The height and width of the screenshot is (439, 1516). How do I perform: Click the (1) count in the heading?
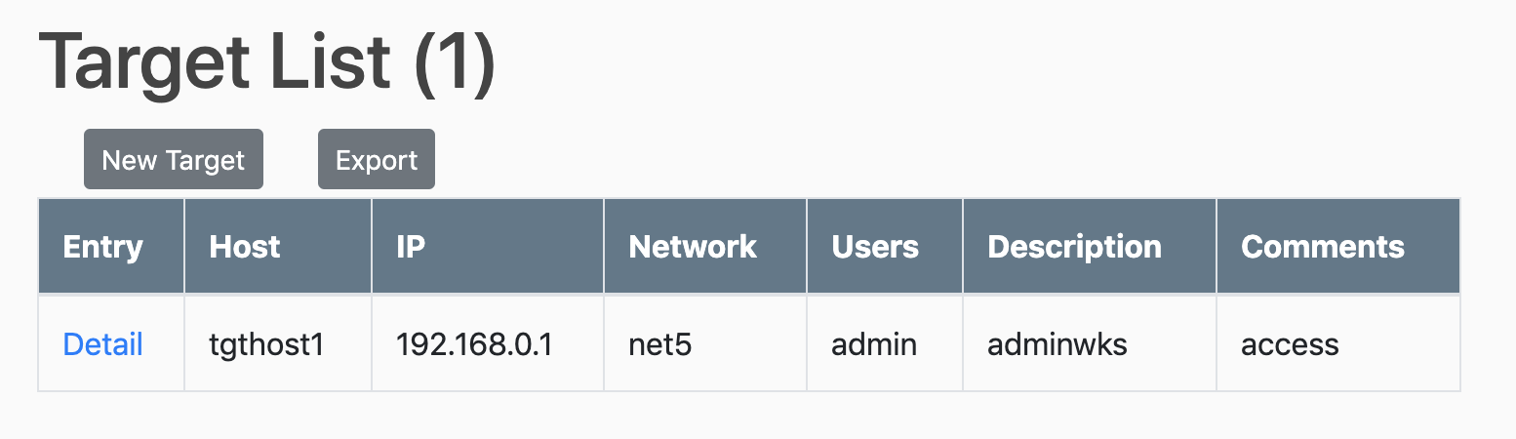point(455,63)
